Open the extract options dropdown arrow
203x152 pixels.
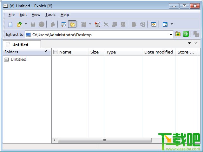pyautogui.click(x=90, y=24)
